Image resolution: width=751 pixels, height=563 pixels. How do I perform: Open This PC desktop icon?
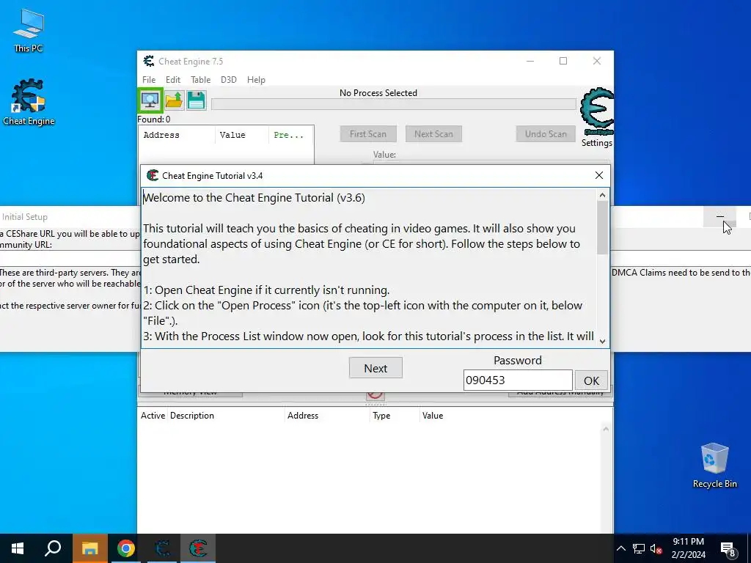29,31
